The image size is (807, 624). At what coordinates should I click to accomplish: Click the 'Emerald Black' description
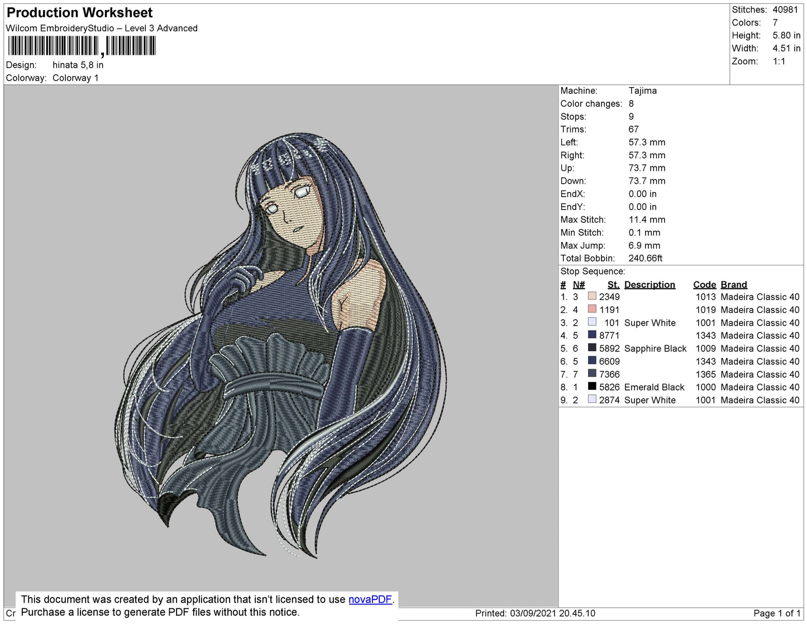[654, 387]
